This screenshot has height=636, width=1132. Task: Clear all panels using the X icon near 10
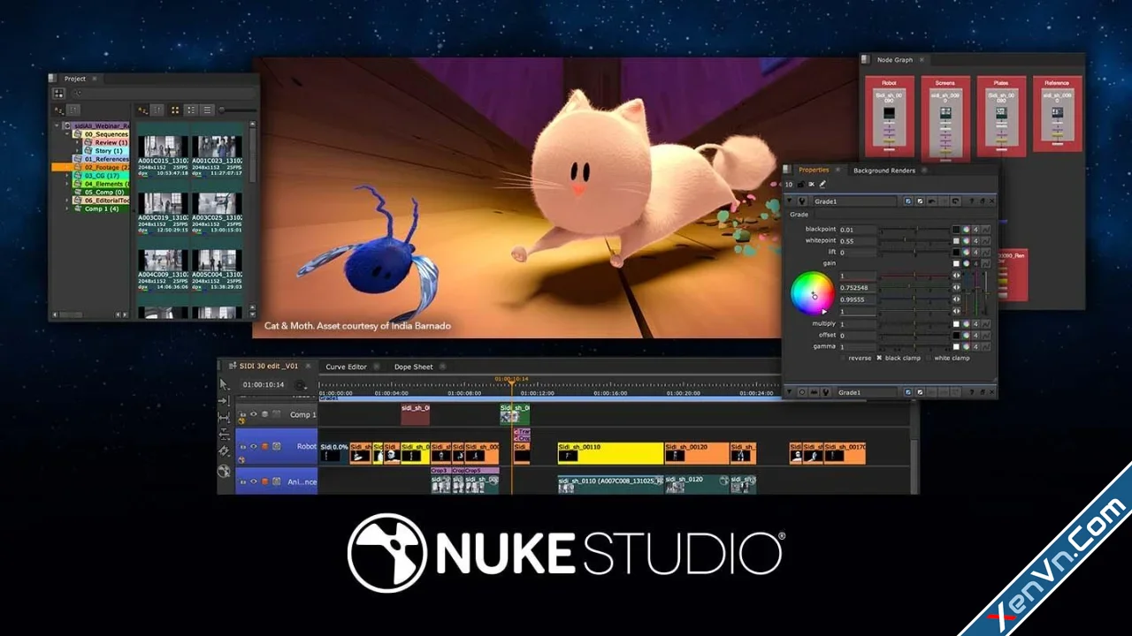(811, 185)
